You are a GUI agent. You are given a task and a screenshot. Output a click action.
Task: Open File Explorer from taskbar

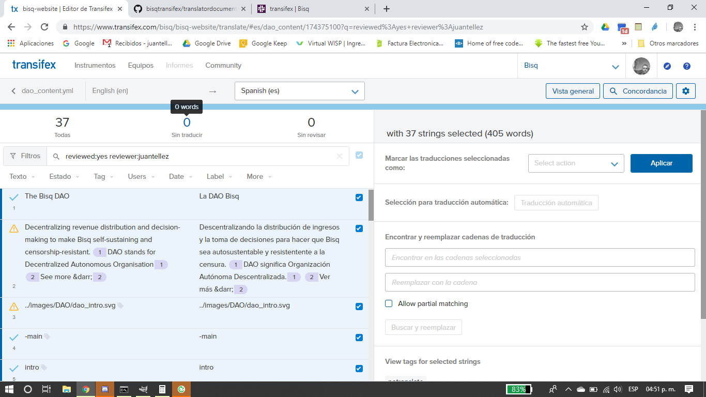pyautogui.click(x=67, y=389)
